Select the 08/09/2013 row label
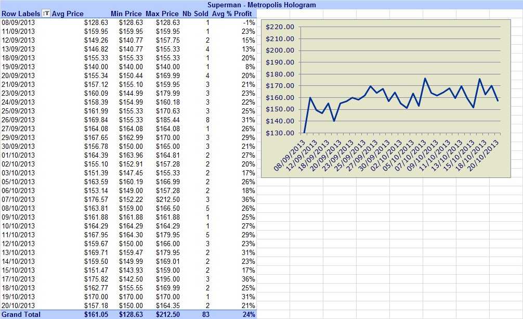The height and width of the screenshot is (319, 523). tap(18, 22)
